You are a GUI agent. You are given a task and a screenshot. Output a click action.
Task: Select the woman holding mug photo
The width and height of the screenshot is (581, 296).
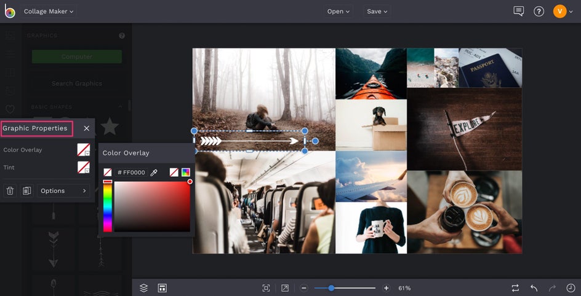point(371,228)
